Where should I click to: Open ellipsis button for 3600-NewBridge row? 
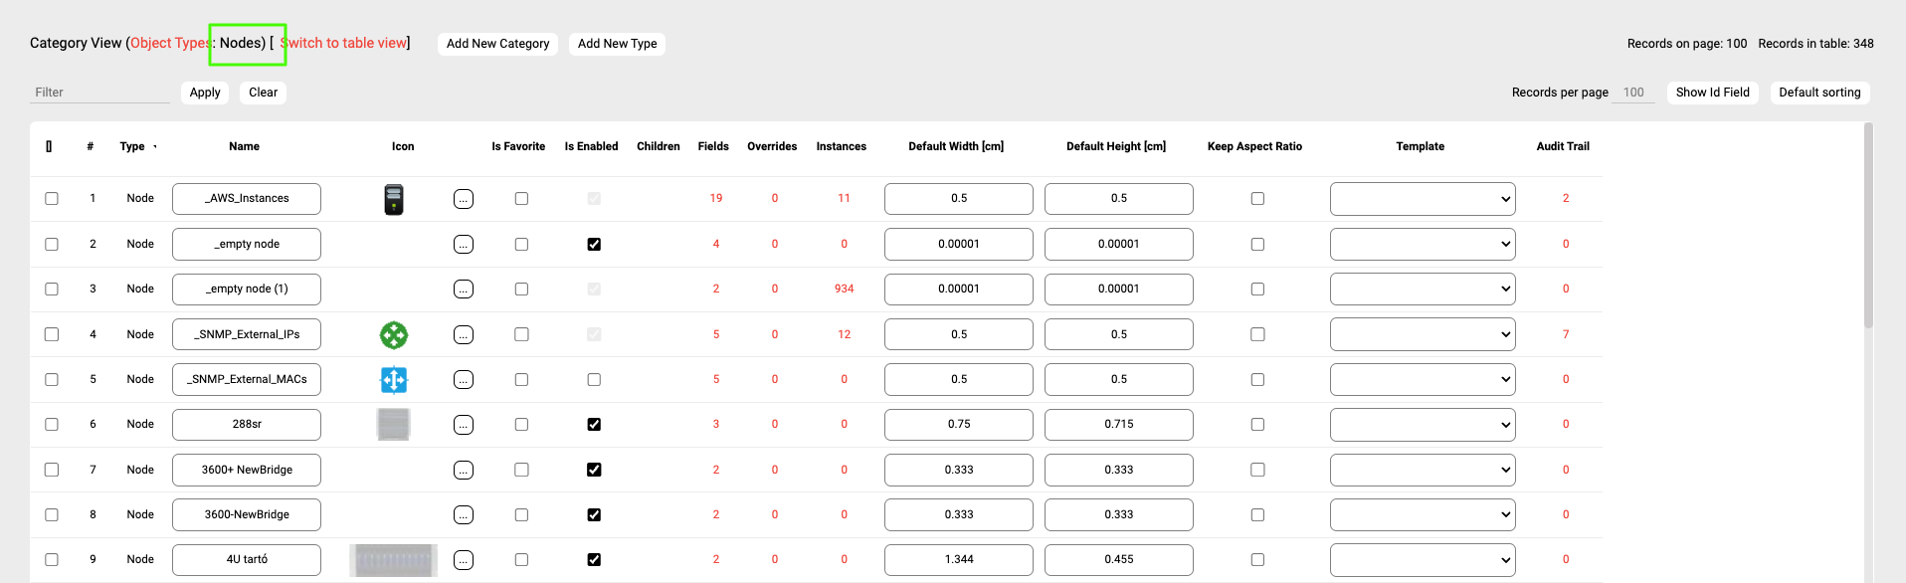click(x=464, y=515)
